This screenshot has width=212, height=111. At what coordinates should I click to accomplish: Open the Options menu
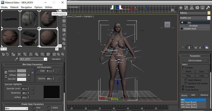(x=38, y=7)
